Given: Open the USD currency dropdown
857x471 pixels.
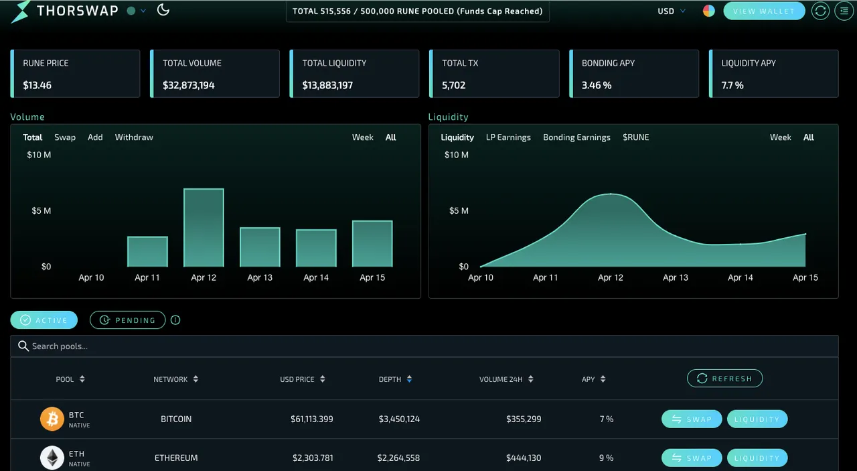Looking at the screenshot, I should [672, 11].
